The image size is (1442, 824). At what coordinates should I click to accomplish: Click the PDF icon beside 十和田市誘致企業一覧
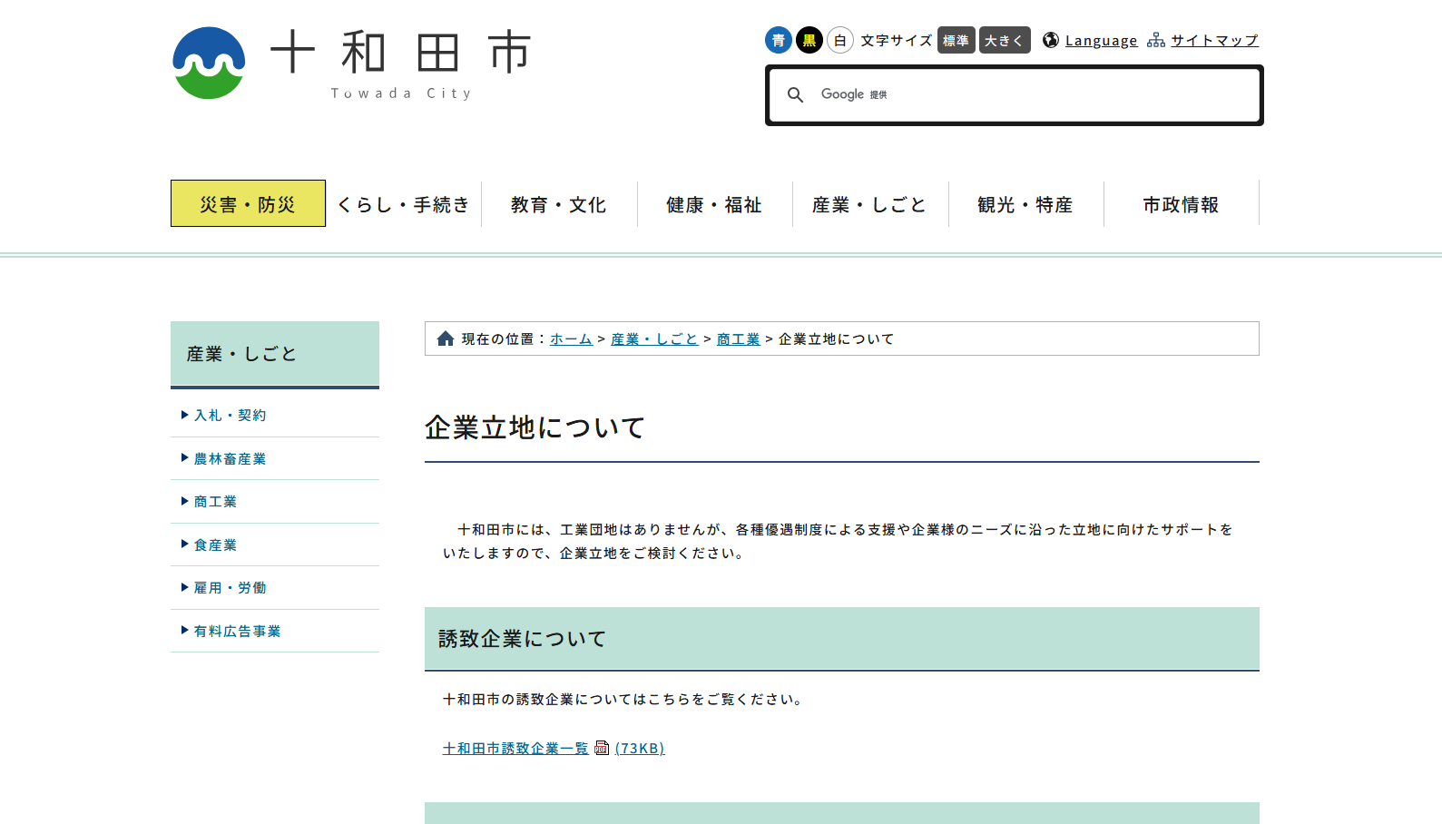pyautogui.click(x=602, y=748)
